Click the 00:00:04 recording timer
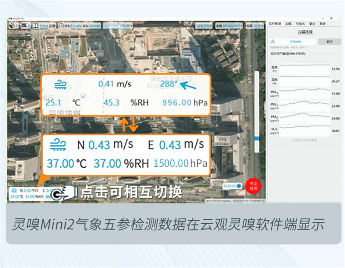 pyautogui.click(x=229, y=186)
